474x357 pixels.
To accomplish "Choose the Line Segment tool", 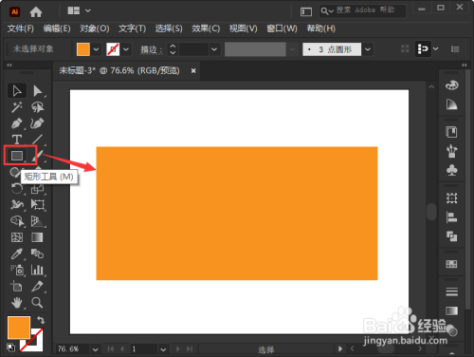I will [x=37, y=140].
